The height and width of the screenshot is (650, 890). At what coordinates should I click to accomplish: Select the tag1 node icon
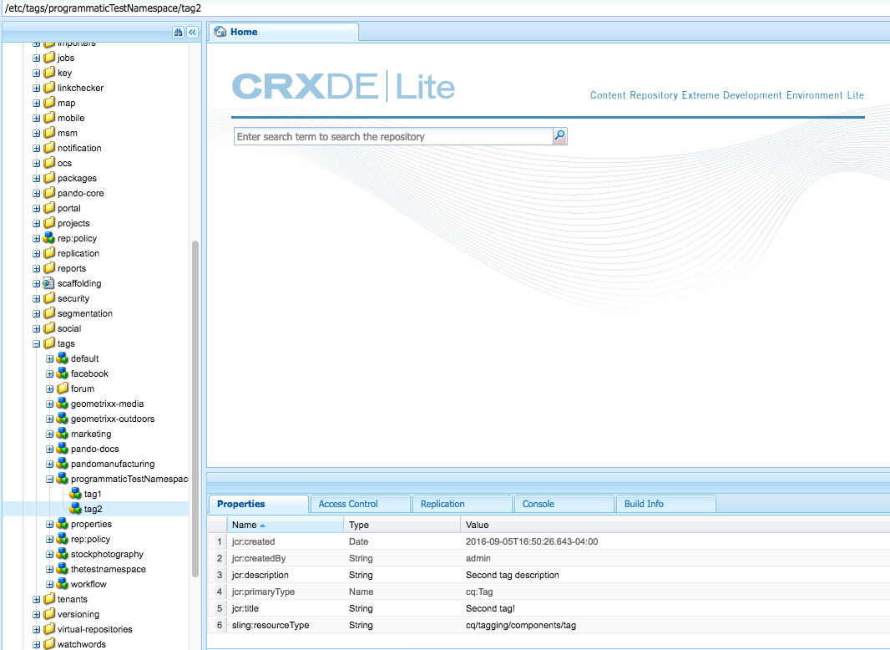tap(75, 494)
